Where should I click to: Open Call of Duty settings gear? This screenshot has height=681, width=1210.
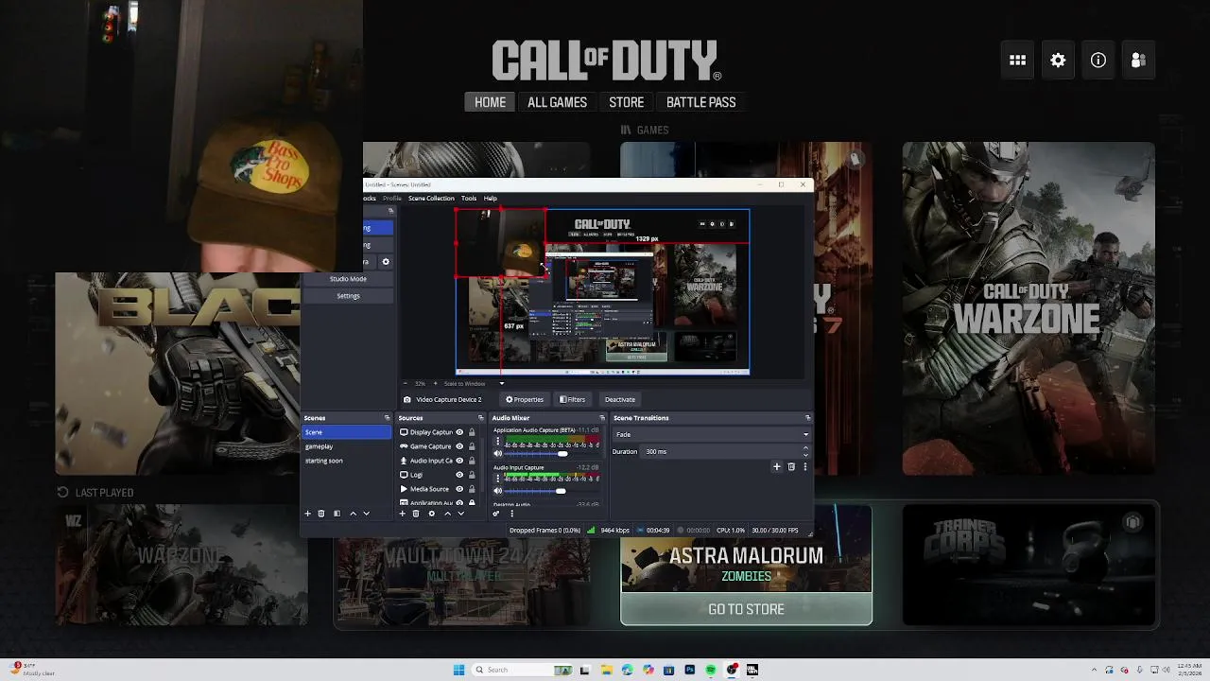tap(1058, 61)
